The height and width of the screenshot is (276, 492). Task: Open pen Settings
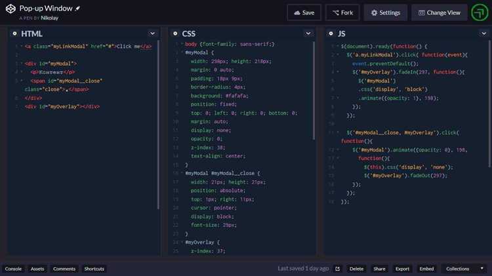(x=386, y=12)
